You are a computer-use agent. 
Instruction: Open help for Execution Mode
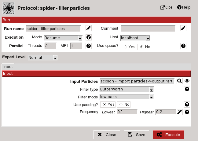pos(89,37)
